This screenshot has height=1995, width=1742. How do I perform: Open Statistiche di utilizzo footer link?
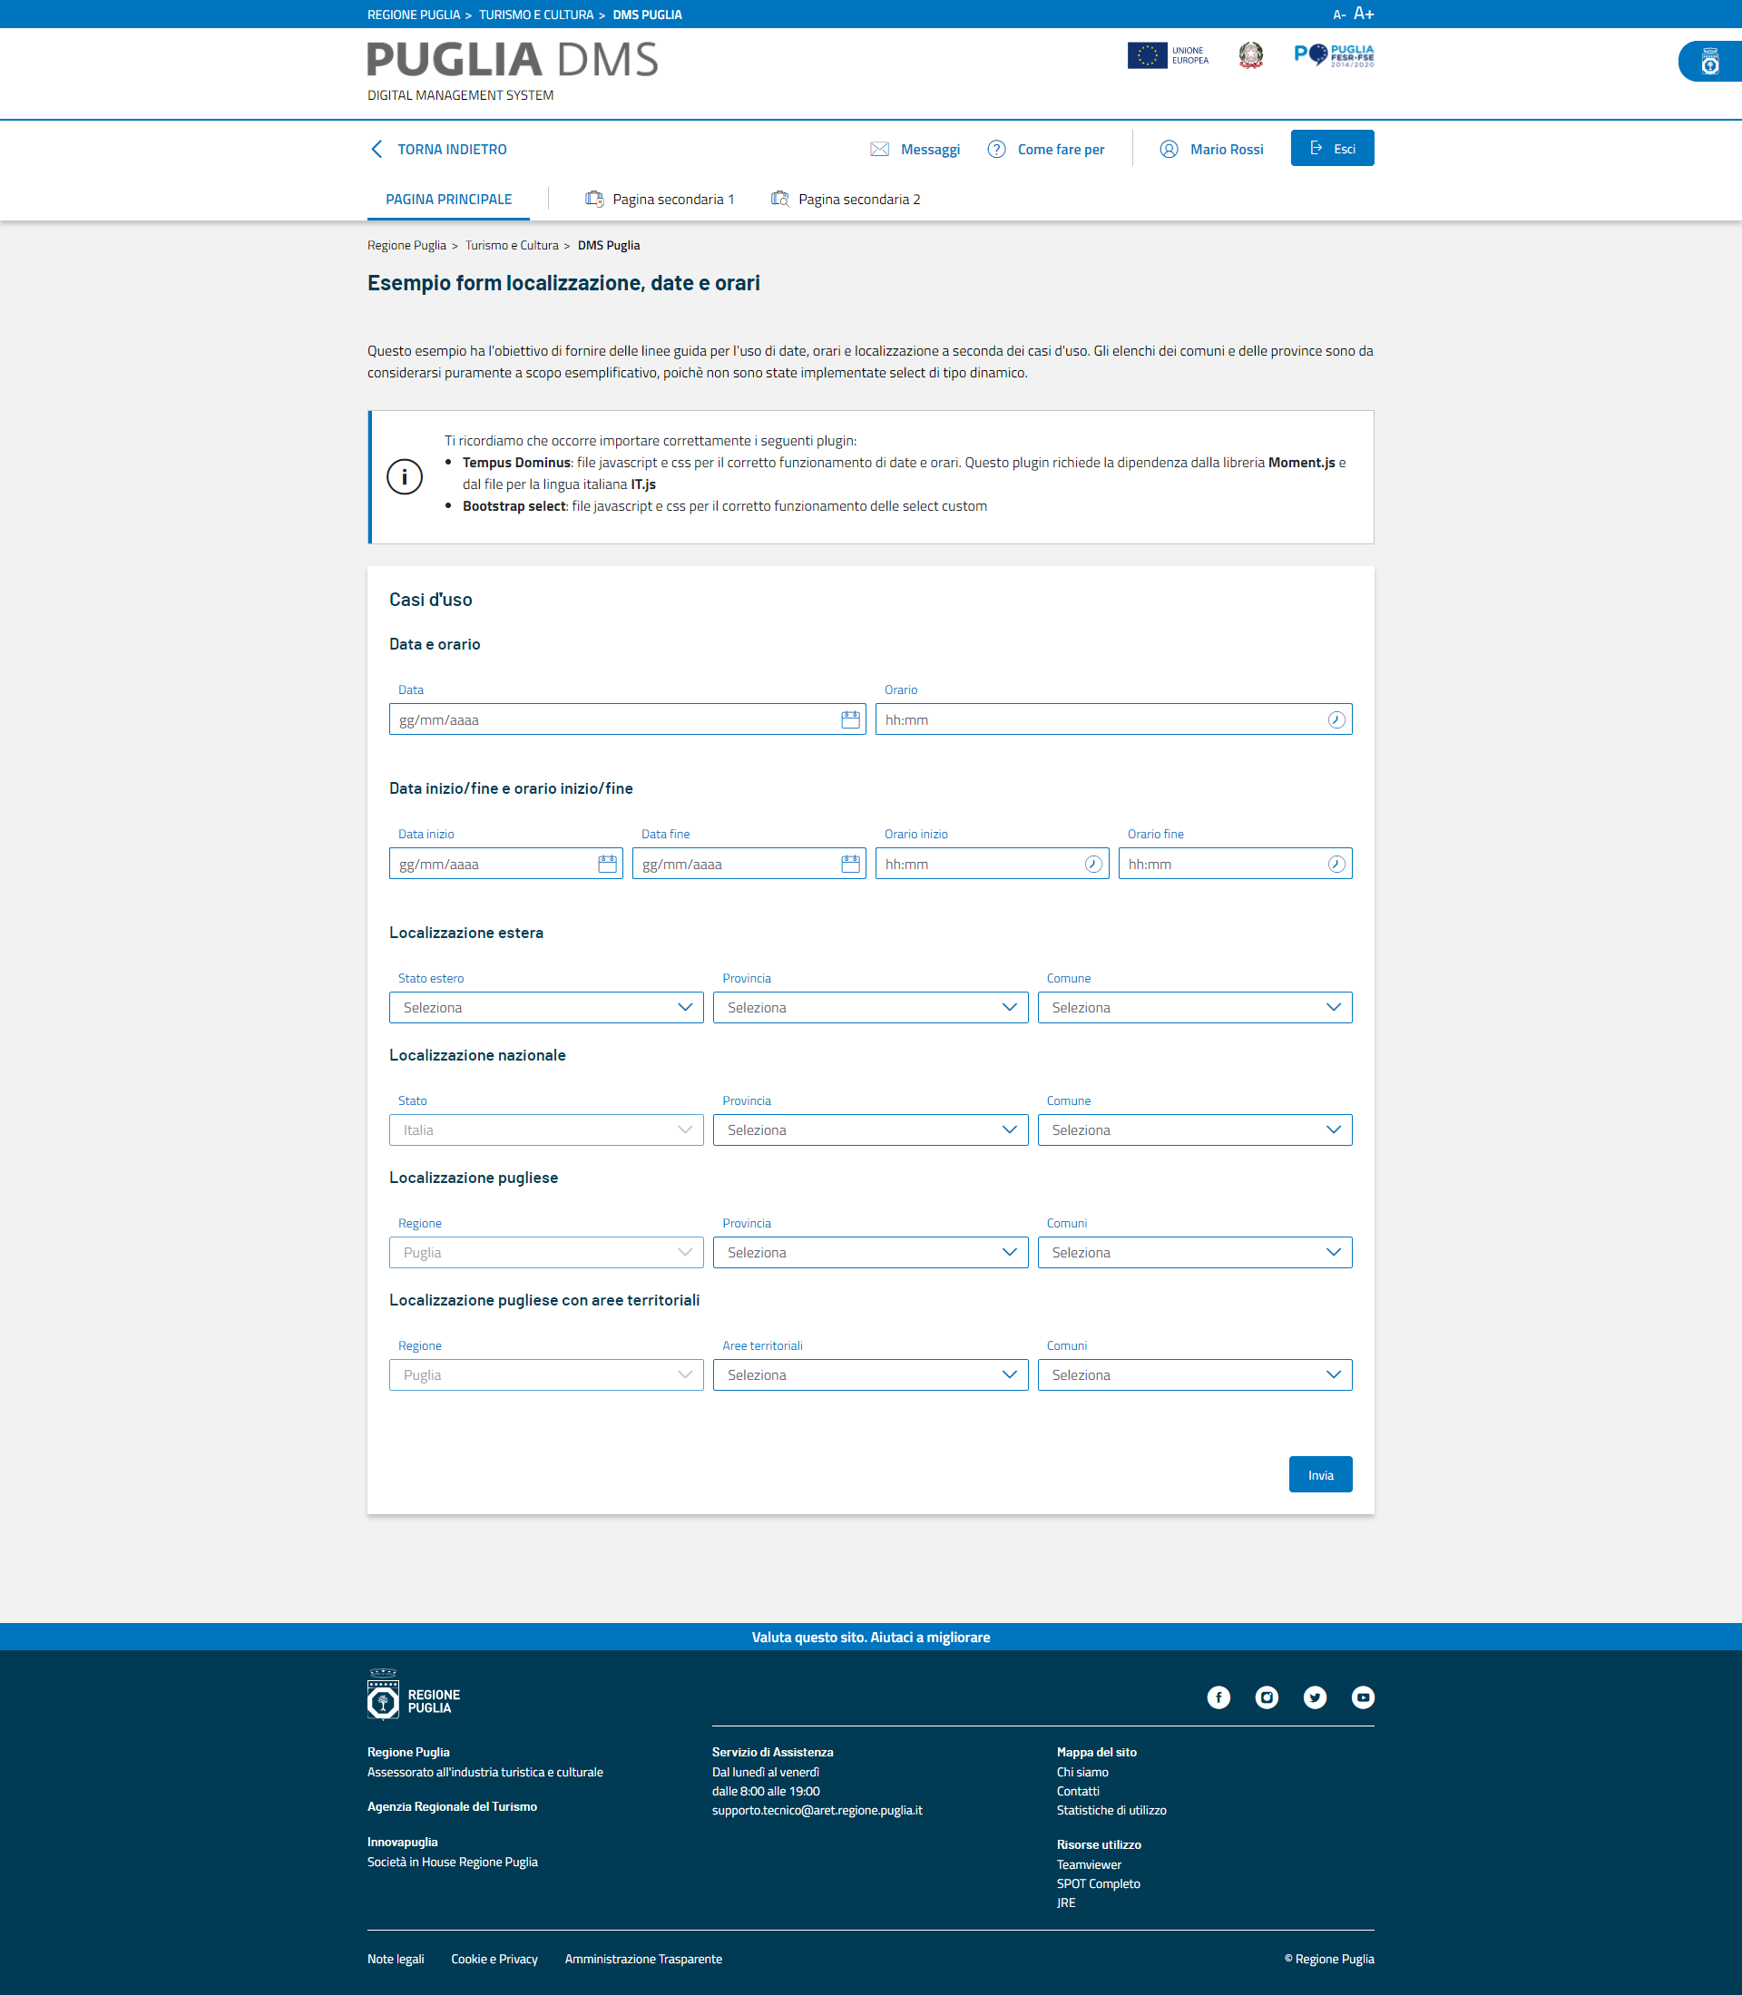pyautogui.click(x=1111, y=1810)
